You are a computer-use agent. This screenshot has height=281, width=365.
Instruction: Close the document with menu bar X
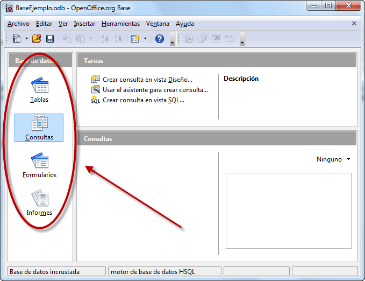coord(354,23)
